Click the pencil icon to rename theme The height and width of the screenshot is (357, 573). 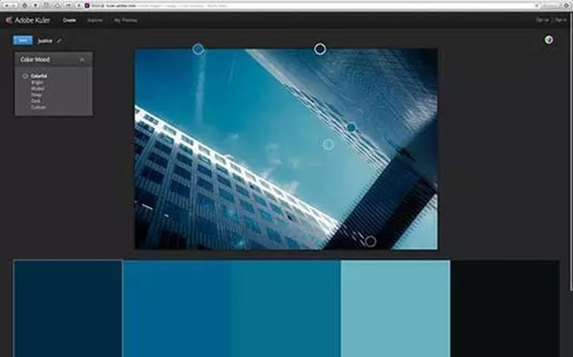click(59, 40)
